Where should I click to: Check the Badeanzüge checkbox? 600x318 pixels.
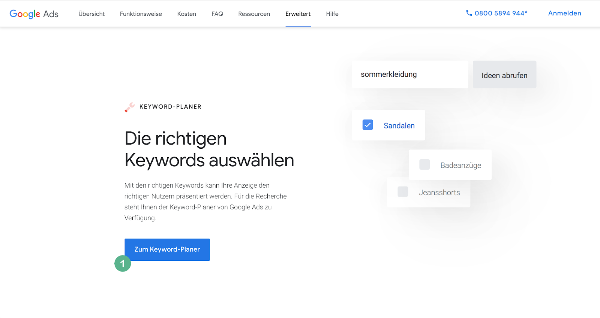(424, 164)
